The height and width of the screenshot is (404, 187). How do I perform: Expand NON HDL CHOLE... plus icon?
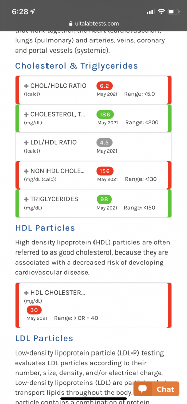[x=26, y=171]
